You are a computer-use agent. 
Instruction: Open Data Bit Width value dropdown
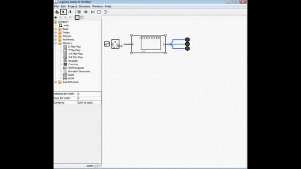[89, 98]
